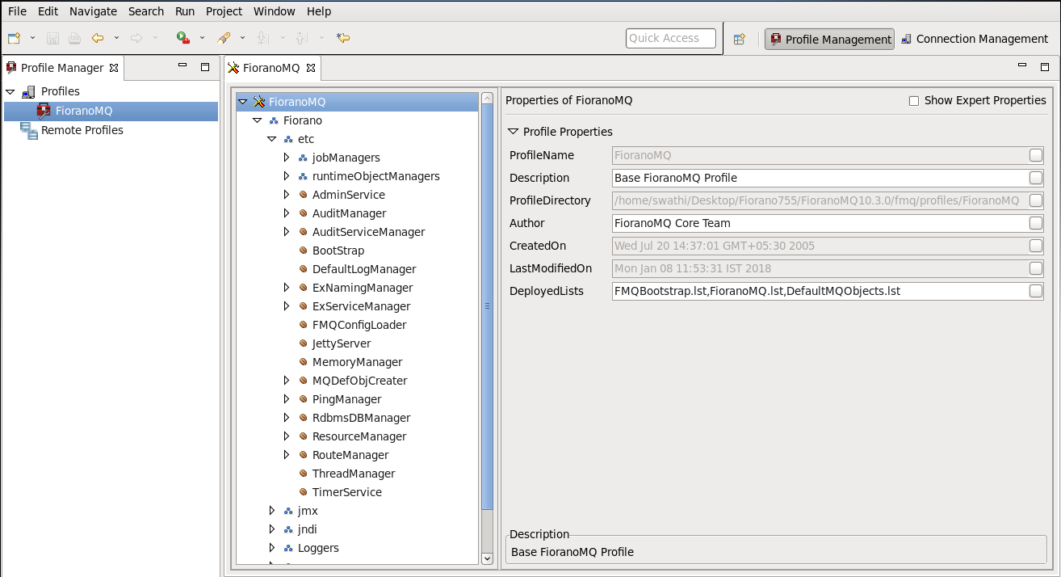Toggle the checkbox beside CreatedOn field
Viewport: 1061px width, 577px height.
click(1035, 246)
